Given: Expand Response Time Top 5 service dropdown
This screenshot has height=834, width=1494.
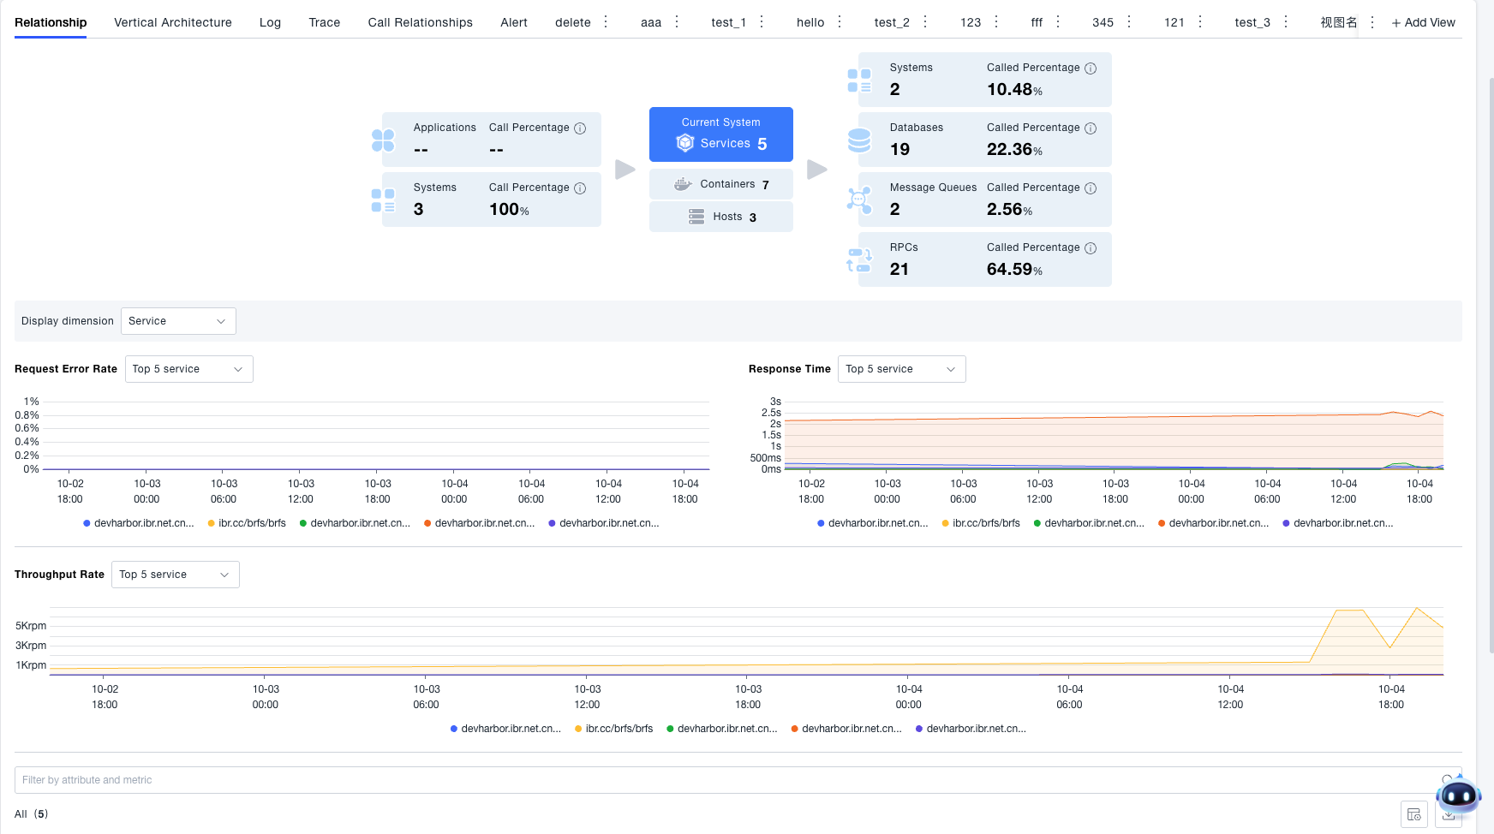Looking at the screenshot, I should pos(901,369).
